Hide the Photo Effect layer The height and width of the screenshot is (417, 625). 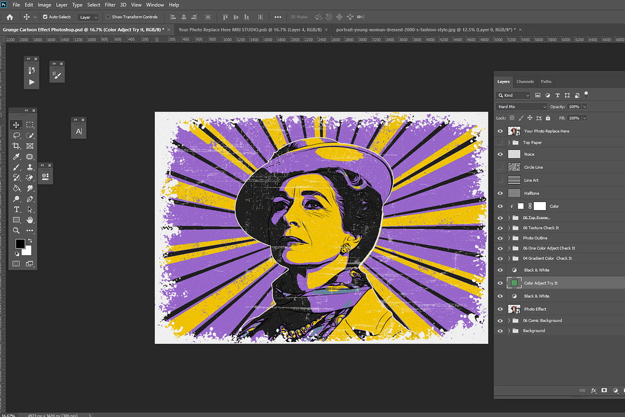tap(501, 309)
